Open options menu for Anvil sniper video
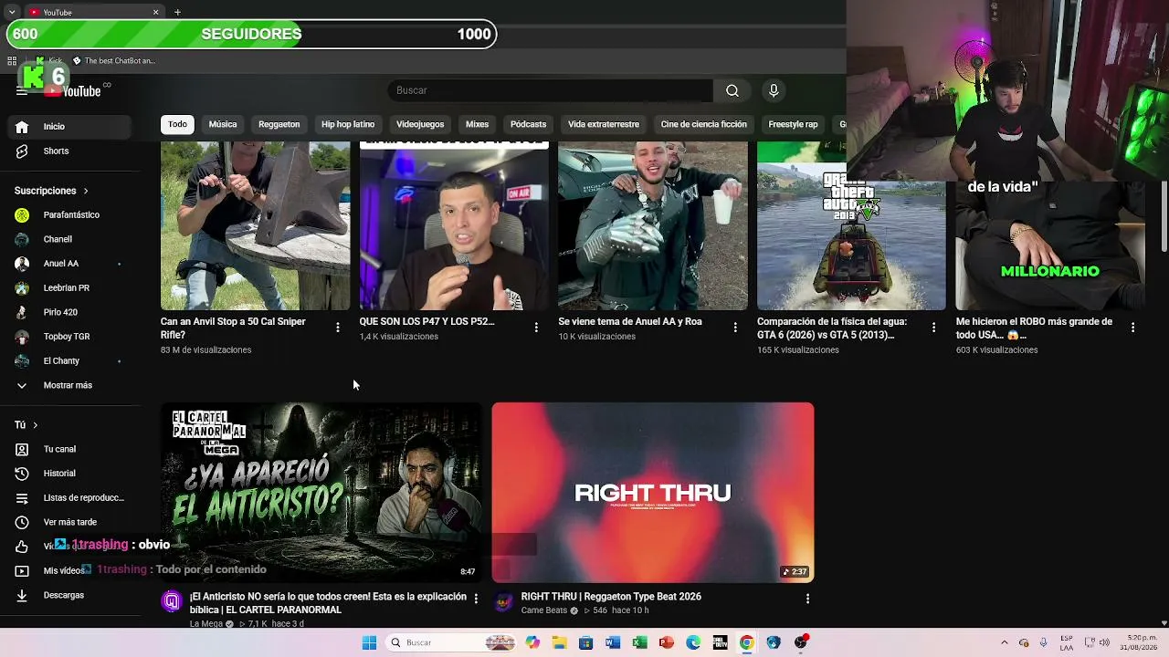Screen dimensions: 1169x657 pos(338,328)
